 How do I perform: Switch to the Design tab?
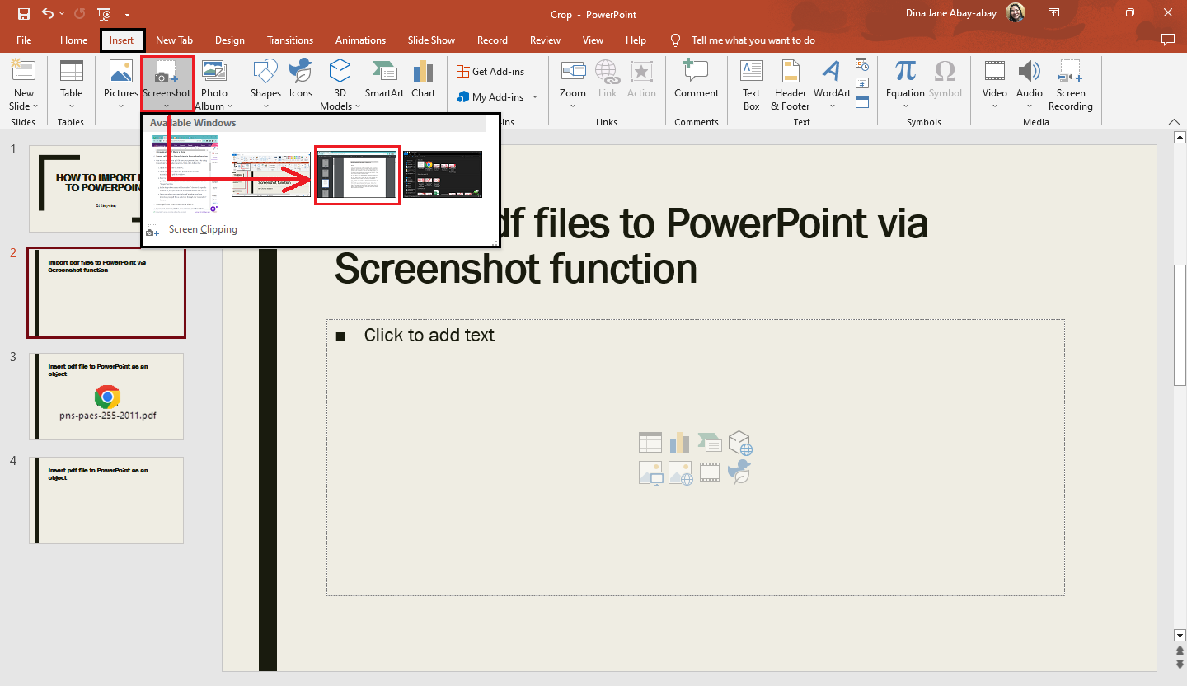[x=229, y=40]
